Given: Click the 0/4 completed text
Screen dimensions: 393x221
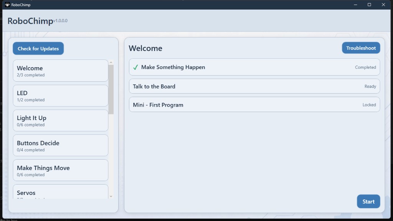Looking at the screenshot, I should click(31, 150).
